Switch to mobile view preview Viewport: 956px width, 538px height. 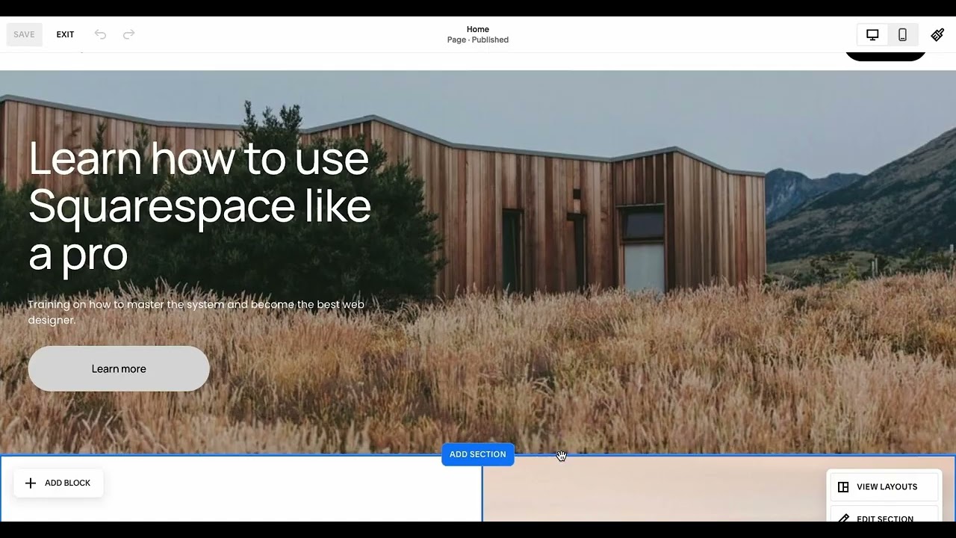902,34
